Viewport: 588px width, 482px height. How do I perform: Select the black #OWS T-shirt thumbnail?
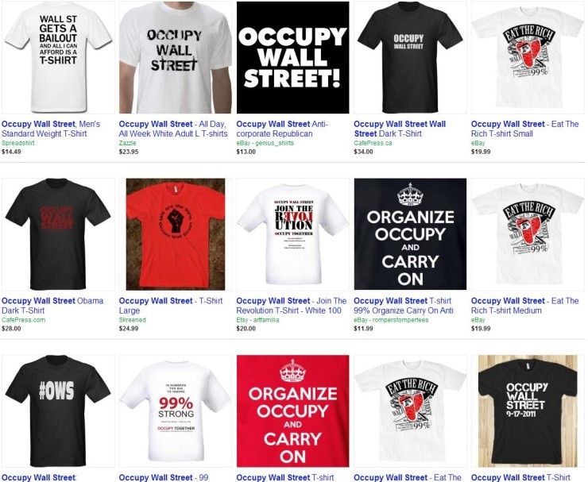pyautogui.click(x=58, y=411)
